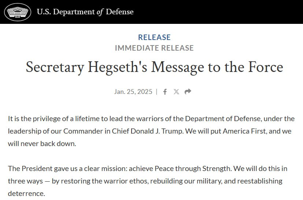Click the Secretary Hegseth's Message headline
Image resolution: width=303 pixels, height=200 pixels.
(154, 68)
